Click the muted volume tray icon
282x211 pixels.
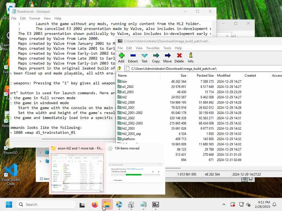click(x=249, y=204)
